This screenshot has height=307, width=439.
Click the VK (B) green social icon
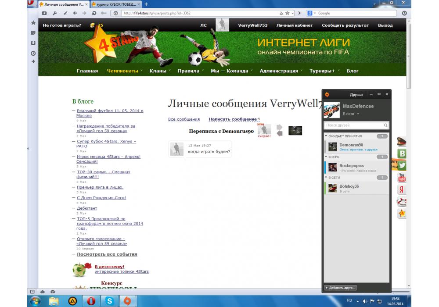[402, 153]
